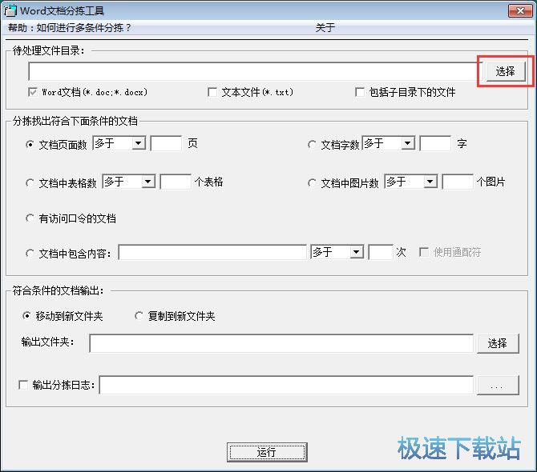Image resolution: width=537 pixels, height=472 pixels.
Task: Select the 文档字数 radio button
Action: (312, 145)
